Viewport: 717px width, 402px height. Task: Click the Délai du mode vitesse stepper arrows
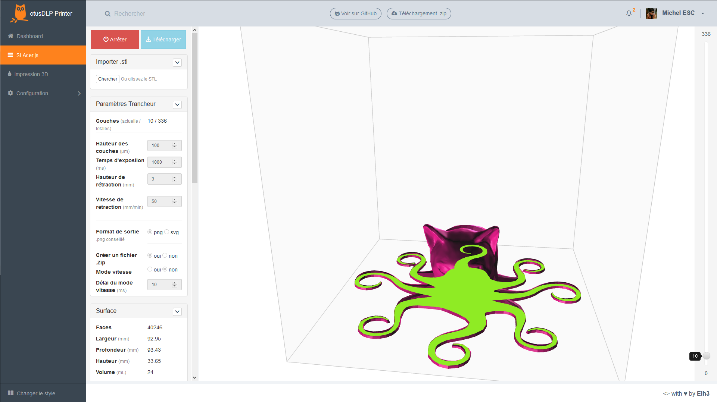[x=174, y=285]
